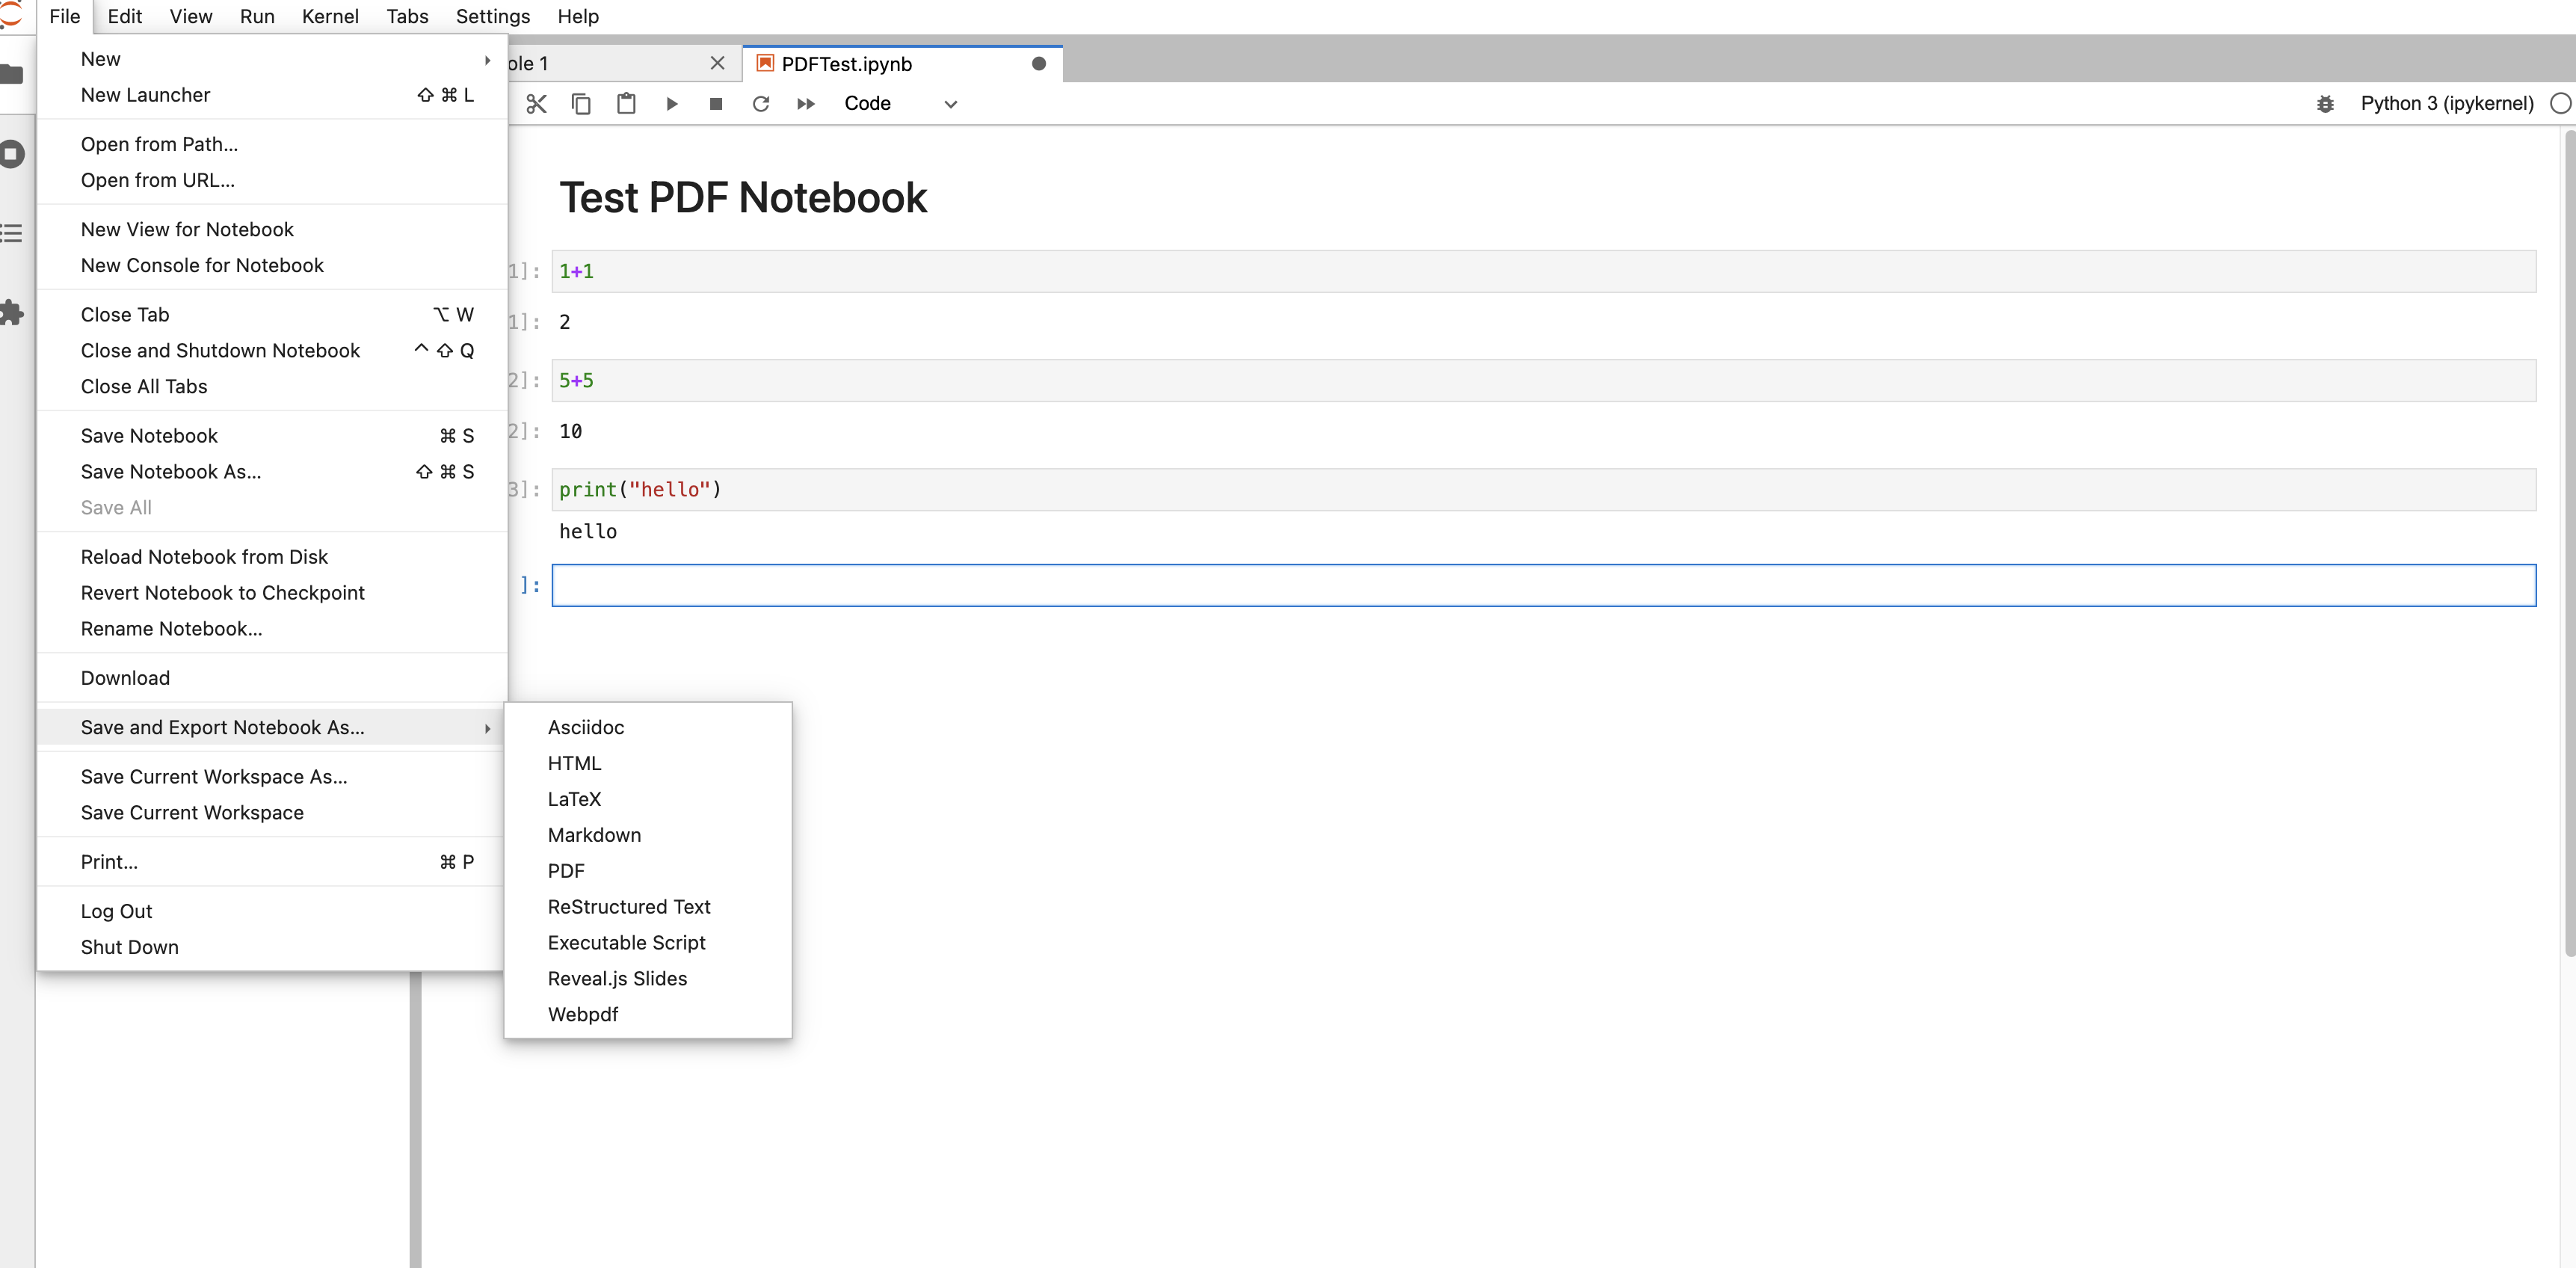The image size is (2576, 1268).
Task: Open the Edit menu
Action: click(125, 17)
